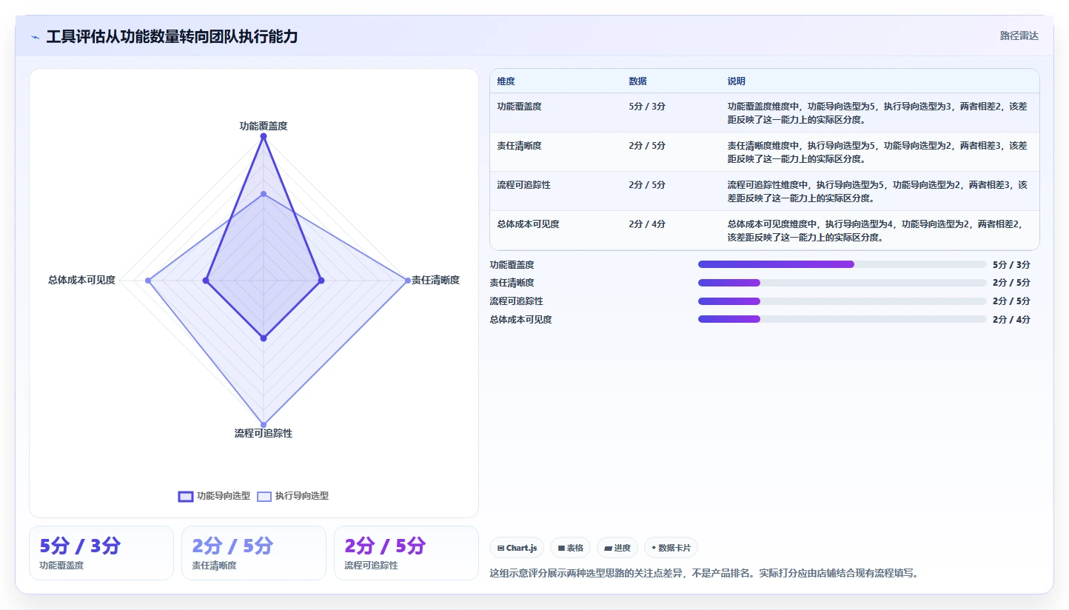Click the 路径雷达 label in header
This screenshot has width=1069, height=610.
click(1019, 36)
